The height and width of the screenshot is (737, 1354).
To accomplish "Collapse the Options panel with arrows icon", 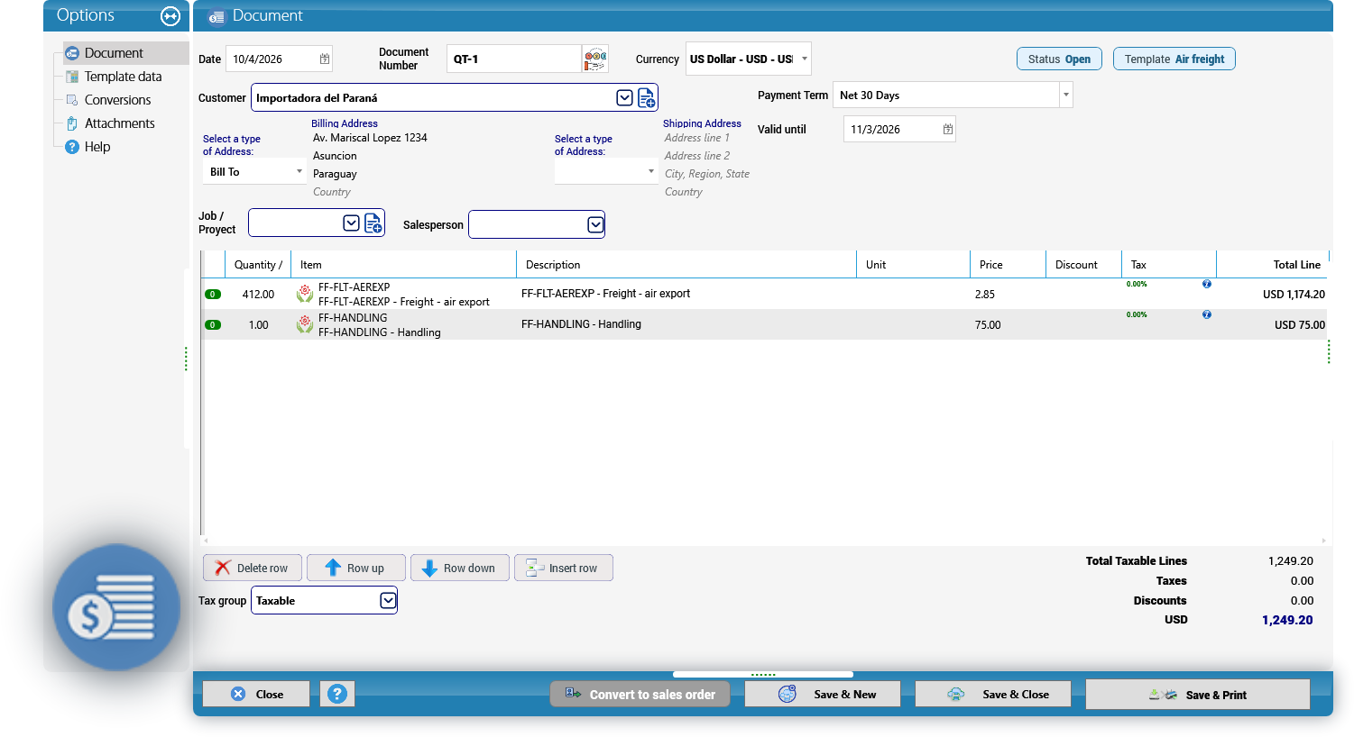I will 170,15.
